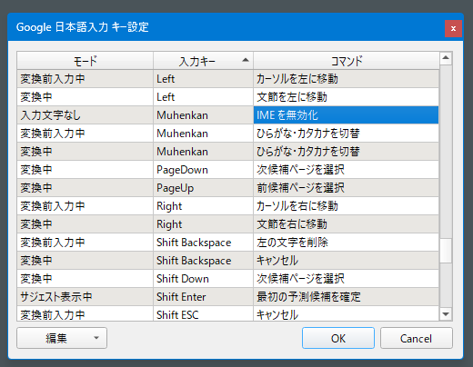Select カーソルを右に移動 command cell

tap(346, 206)
